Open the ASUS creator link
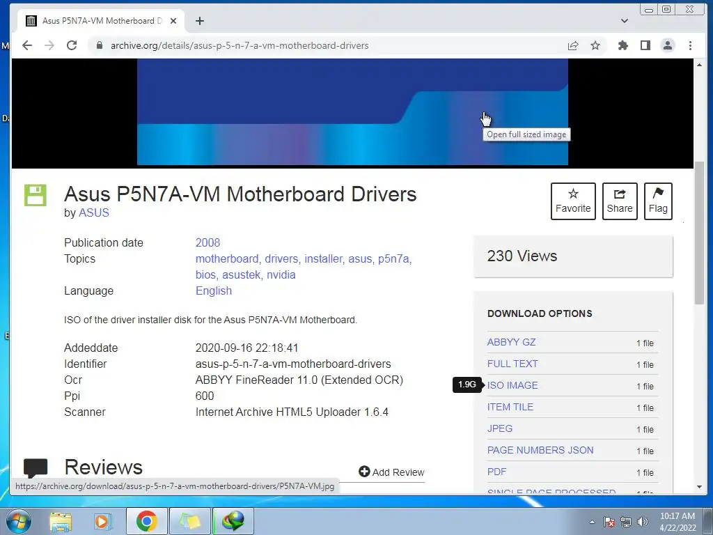713x535 pixels. (x=94, y=213)
